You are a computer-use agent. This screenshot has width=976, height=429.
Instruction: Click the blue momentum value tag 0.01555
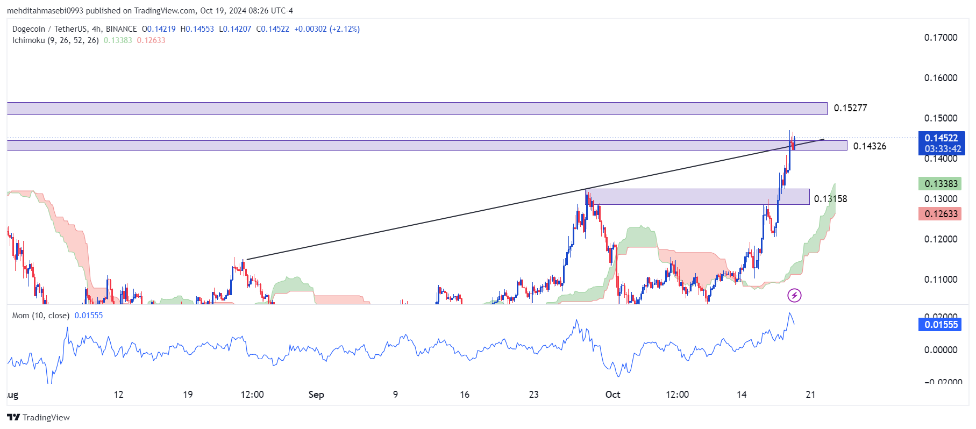pos(941,325)
